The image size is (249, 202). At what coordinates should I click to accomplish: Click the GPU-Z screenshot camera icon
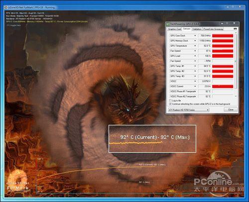[x=235, y=29]
